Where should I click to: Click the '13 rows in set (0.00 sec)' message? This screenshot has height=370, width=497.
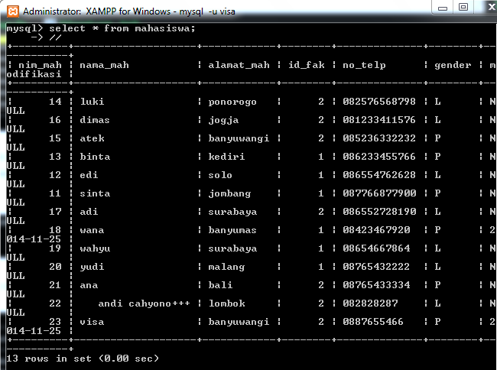pos(83,359)
